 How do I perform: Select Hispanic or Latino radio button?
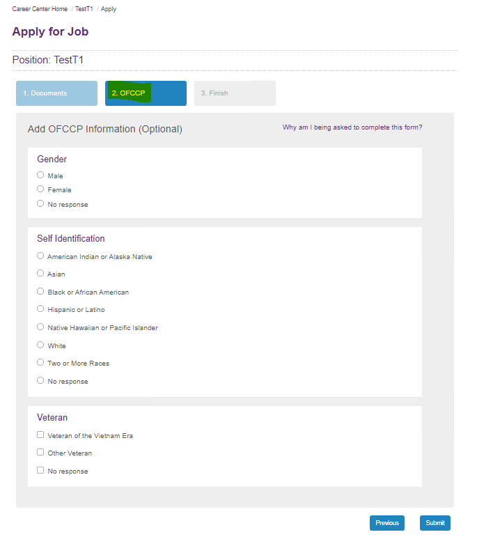coord(40,309)
